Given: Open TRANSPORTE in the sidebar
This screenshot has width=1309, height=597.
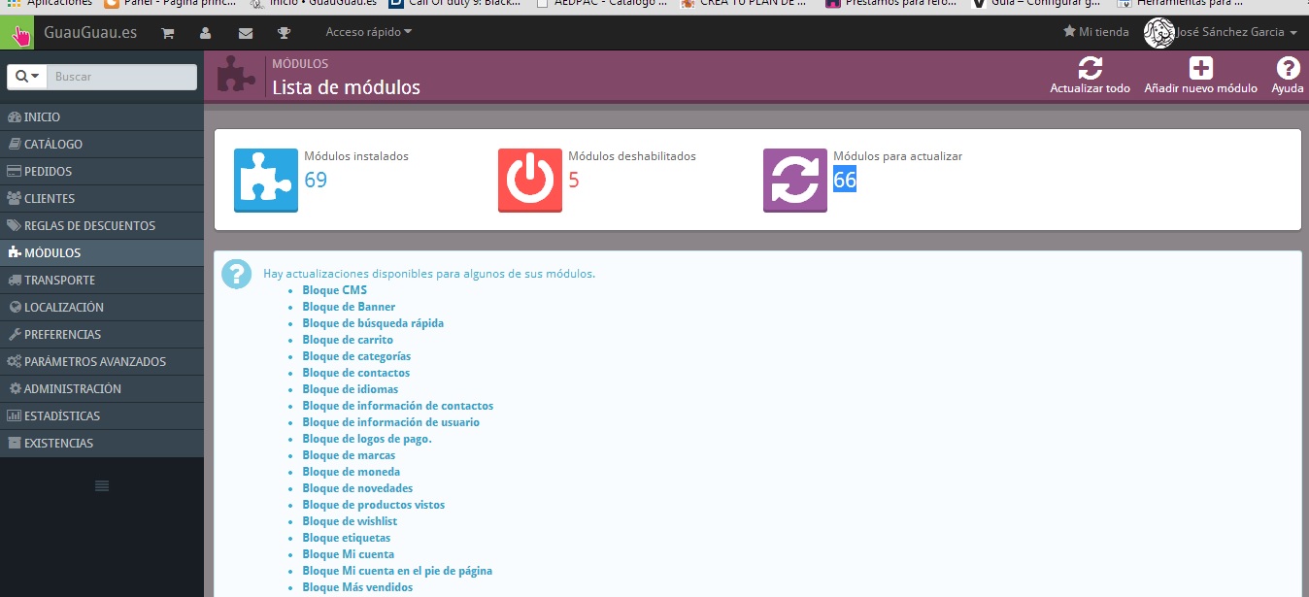Looking at the screenshot, I should (102, 280).
